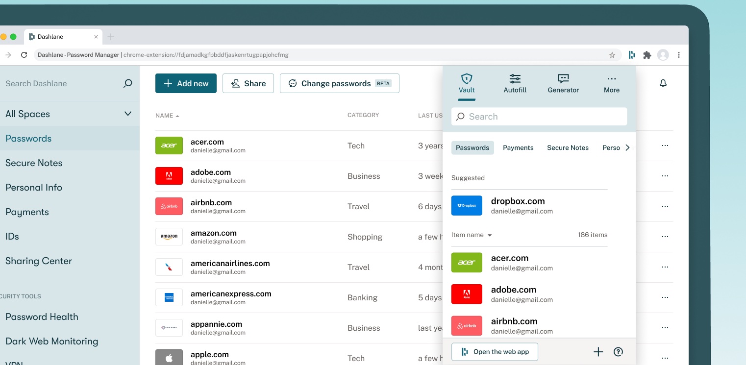Image resolution: width=746 pixels, height=365 pixels.
Task: Click the acer logo in the web app list
Action: coord(169,146)
